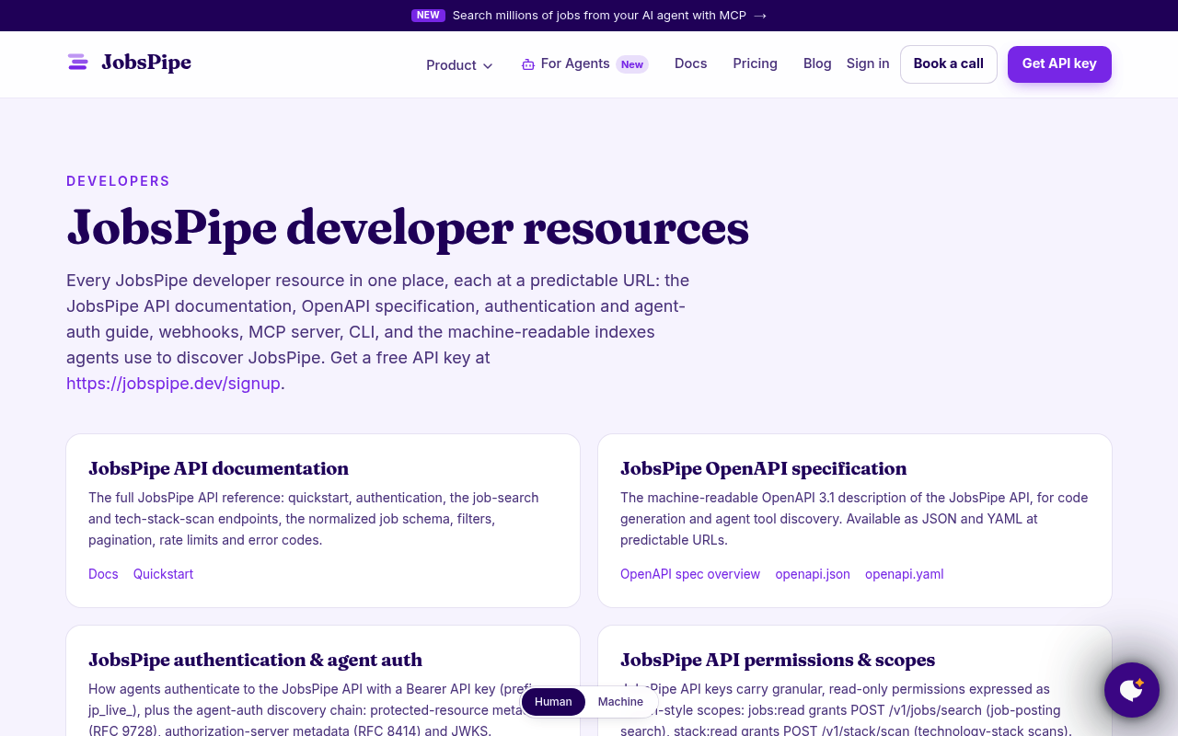Click the JobsPipe authentication & agent auth heading
This screenshot has height=736, width=1178.
click(255, 660)
